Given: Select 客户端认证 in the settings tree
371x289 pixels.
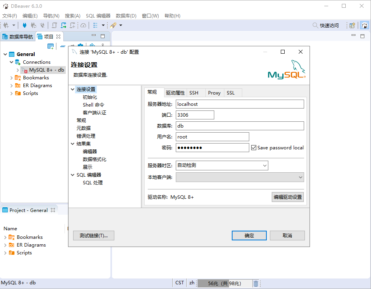Looking at the screenshot, I should 94,113.
